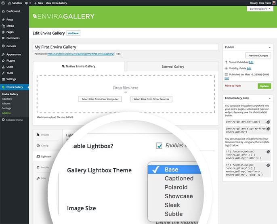Edit the Public visibility setting
Image resolution: width=277 pixels, height=224 pixels.
pyautogui.click(x=249, y=68)
